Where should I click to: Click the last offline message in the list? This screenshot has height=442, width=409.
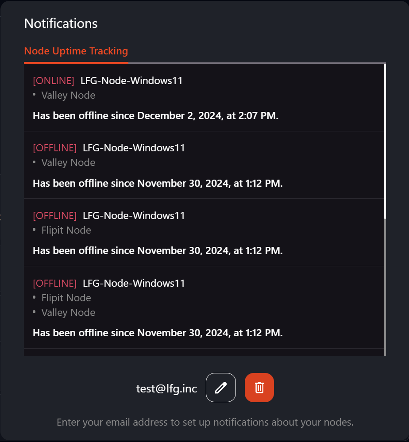(x=158, y=333)
